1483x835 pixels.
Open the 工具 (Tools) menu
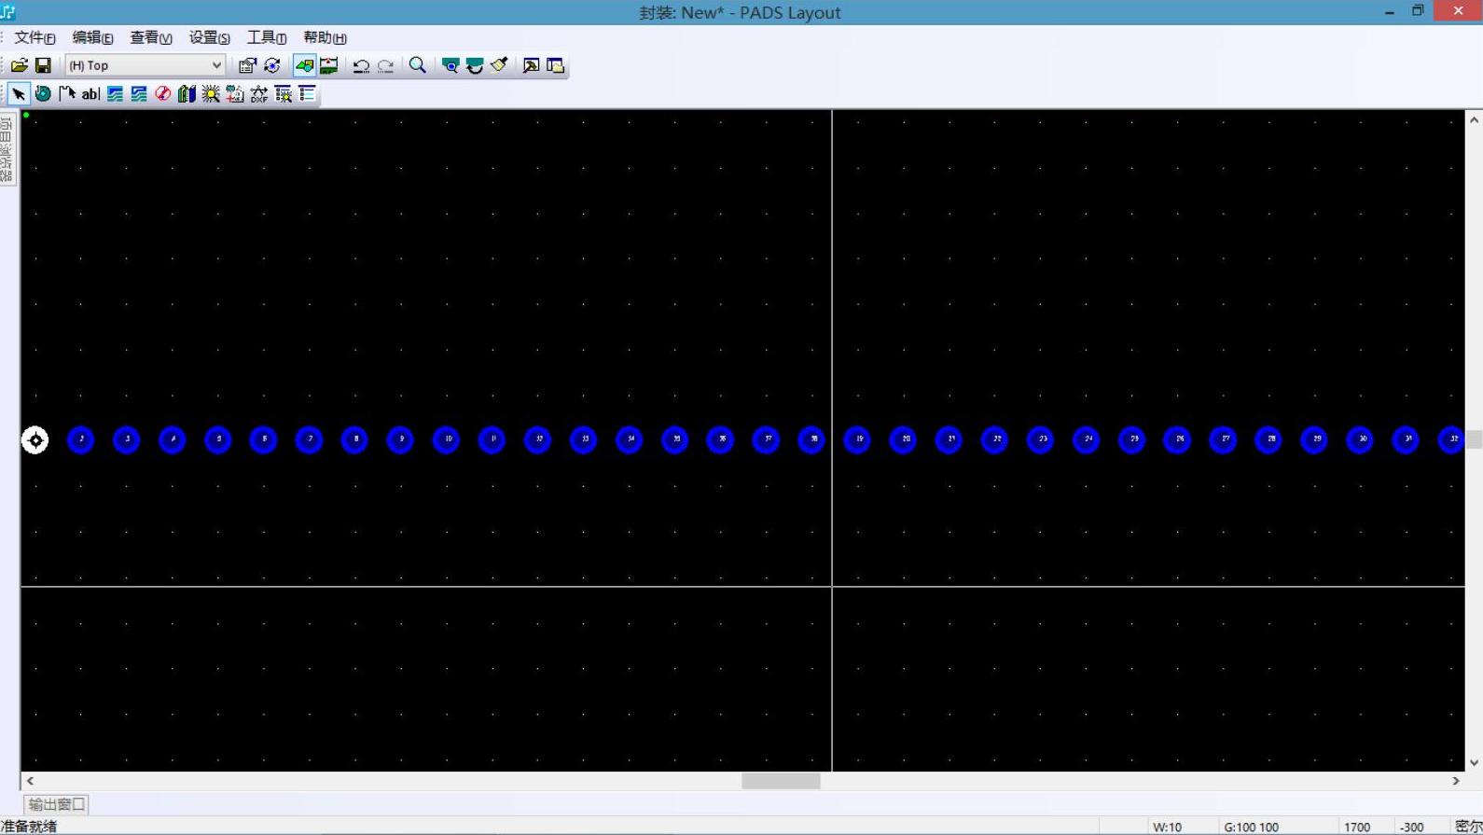(266, 37)
